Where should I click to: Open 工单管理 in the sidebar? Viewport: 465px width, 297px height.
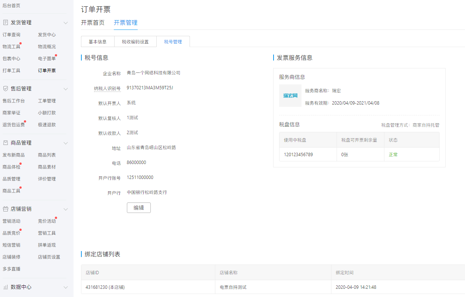coord(47,101)
